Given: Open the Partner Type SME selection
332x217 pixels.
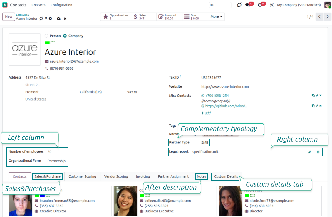Looking at the screenshot, I should (x=205, y=143).
